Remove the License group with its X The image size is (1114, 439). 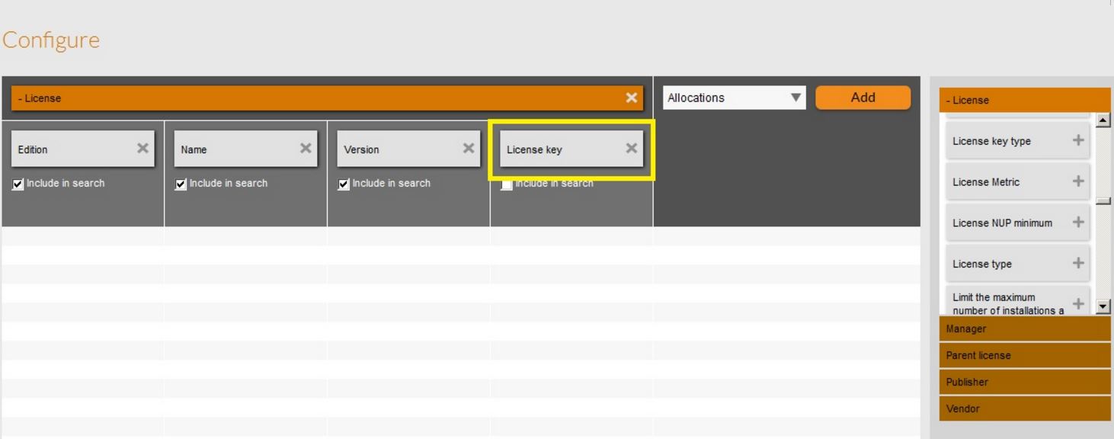click(x=631, y=98)
